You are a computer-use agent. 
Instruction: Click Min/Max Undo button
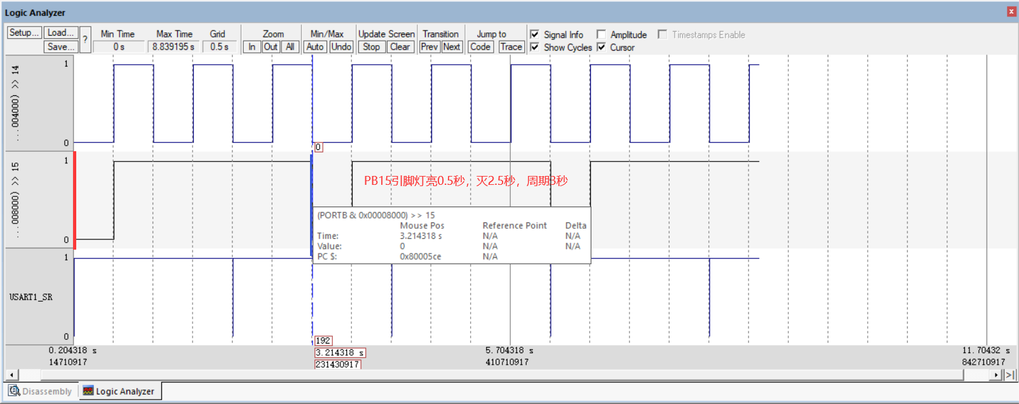(341, 47)
